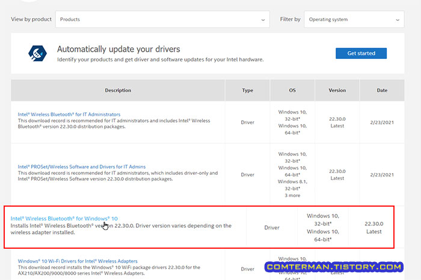Click 2/23/2021 date in Bluetooth IT Administrators row
Screen dimensions: 421x280
pos(382,123)
